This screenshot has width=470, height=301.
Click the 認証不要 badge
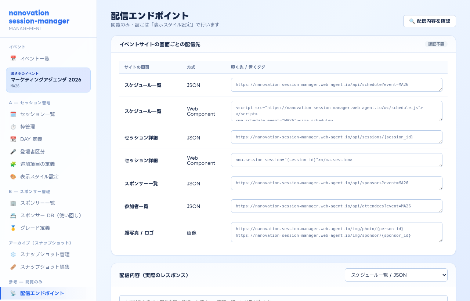coord(436,44)
